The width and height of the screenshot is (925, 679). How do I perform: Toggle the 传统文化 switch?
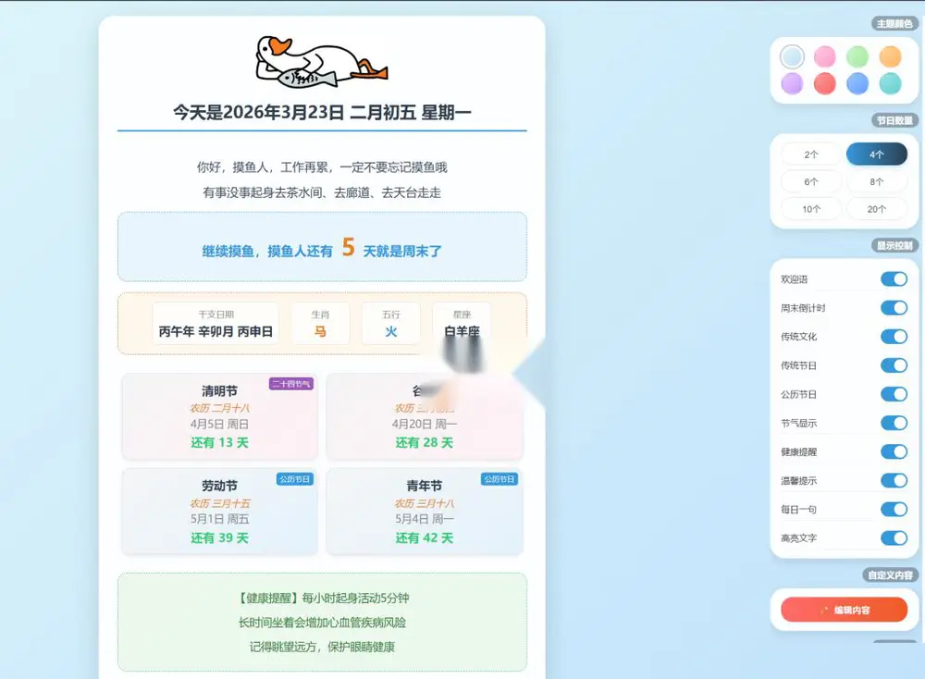pos(894,336)
